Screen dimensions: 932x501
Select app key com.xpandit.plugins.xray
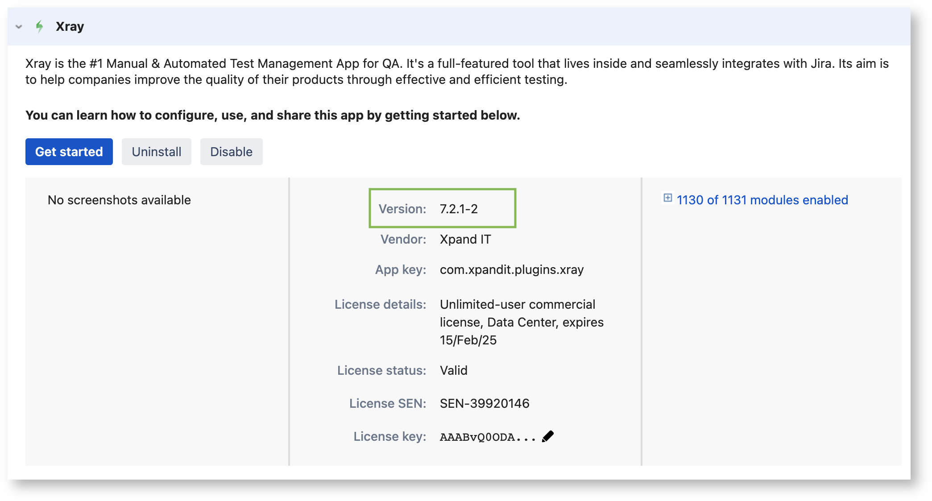coord(512,270)
